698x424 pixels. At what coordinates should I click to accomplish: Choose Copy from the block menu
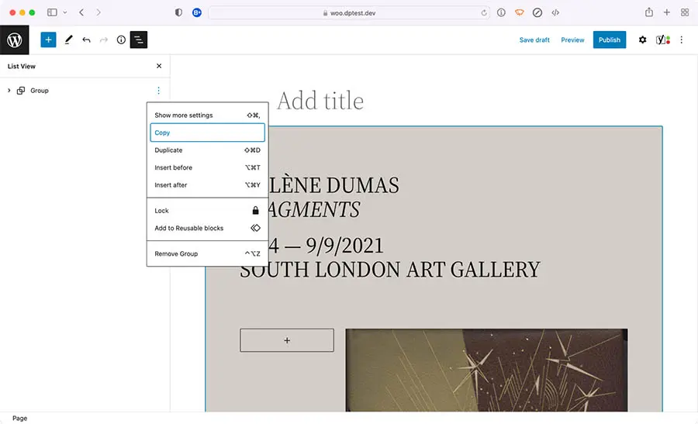207,133
